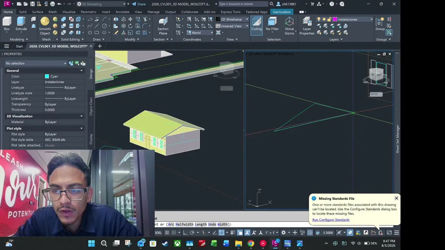Image resolution: width=445 pixels, height=250 pixels.
Task: Open Unsaved View dropdown
Action: coord(232,26)
